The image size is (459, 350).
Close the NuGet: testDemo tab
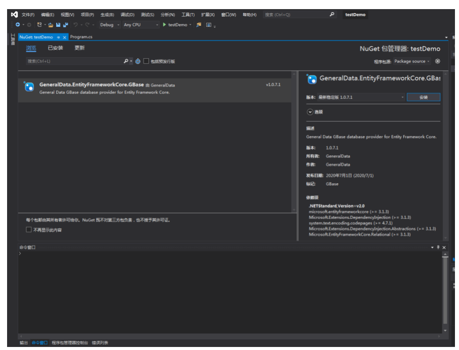[65, 37]
